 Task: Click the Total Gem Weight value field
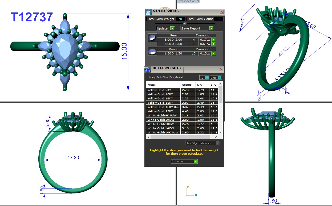tap(180, 19)
